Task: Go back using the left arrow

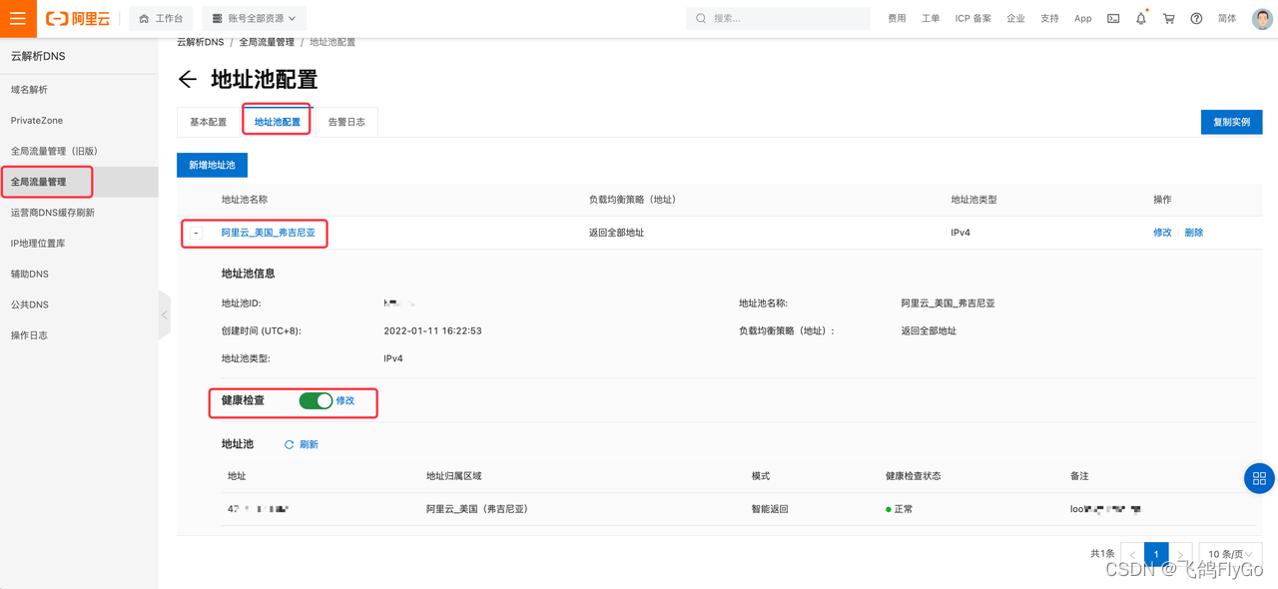Action: [187, 80]
